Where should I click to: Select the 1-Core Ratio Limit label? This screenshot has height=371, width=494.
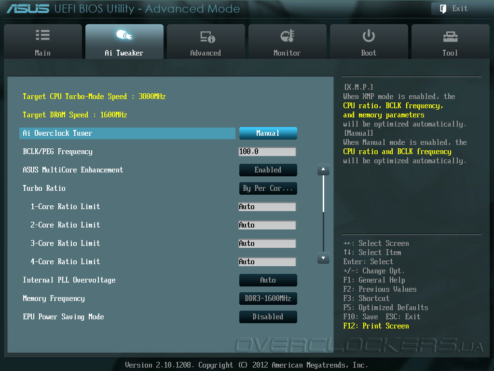65,207
